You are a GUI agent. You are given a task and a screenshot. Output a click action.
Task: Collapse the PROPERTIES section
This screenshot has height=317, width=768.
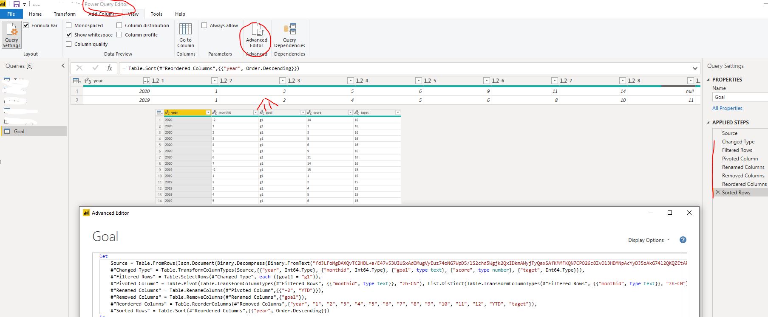(x=708, y=80)
